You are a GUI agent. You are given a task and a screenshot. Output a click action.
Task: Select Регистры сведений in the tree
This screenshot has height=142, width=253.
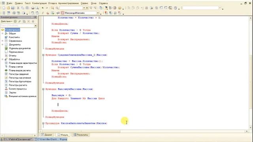19,74
